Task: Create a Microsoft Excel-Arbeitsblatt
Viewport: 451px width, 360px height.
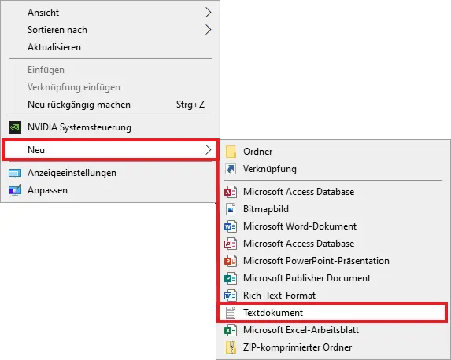Action: (x=301, y=330)
